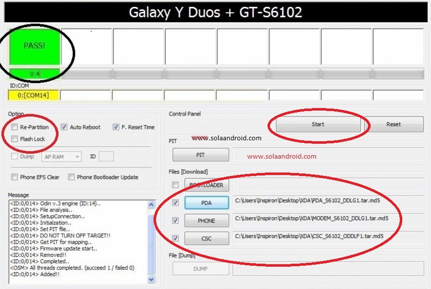
Task: Click the BOOTLOADER file button
Action: (207, 185)
